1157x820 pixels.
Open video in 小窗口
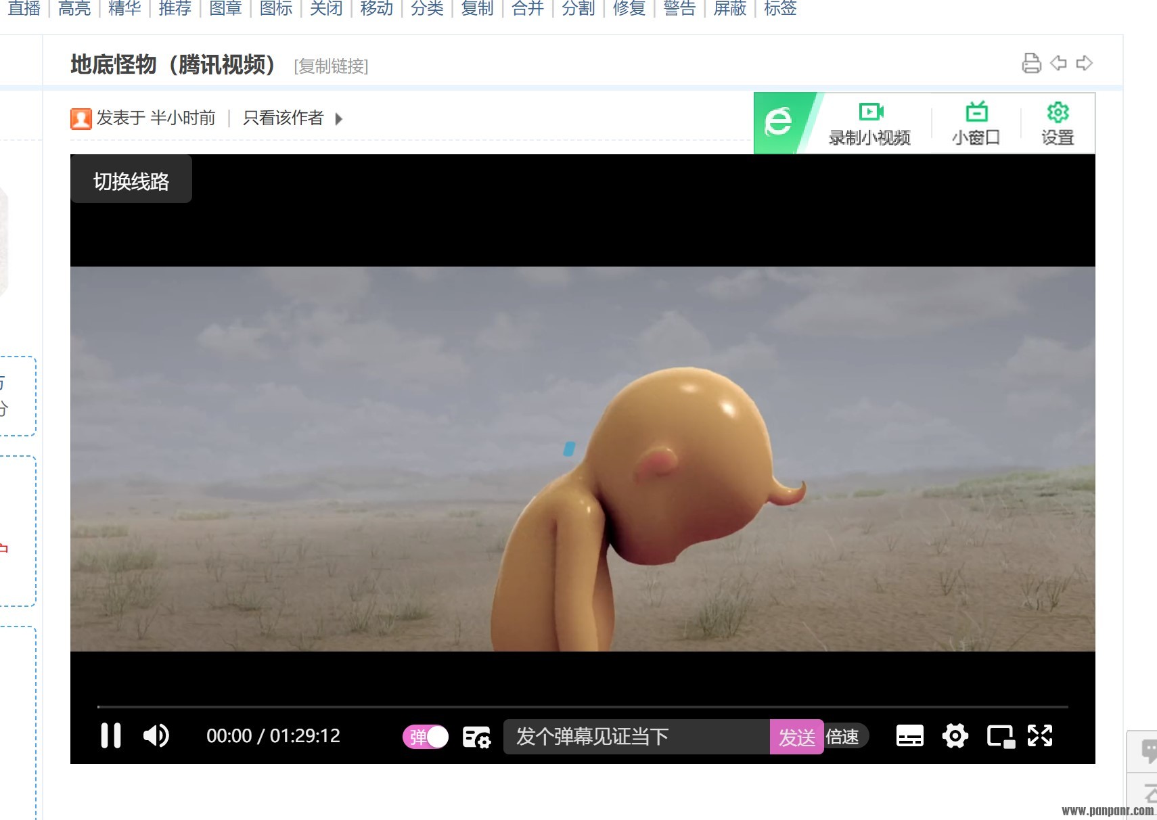[976, 124]
